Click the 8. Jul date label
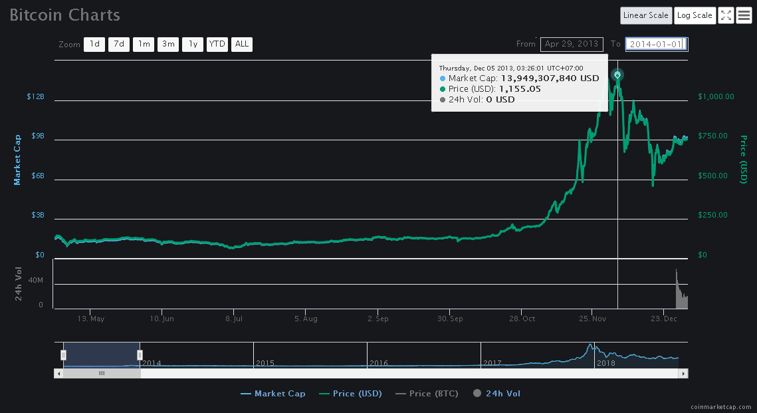This screenshot has height=413, width=757. [234, 319]
